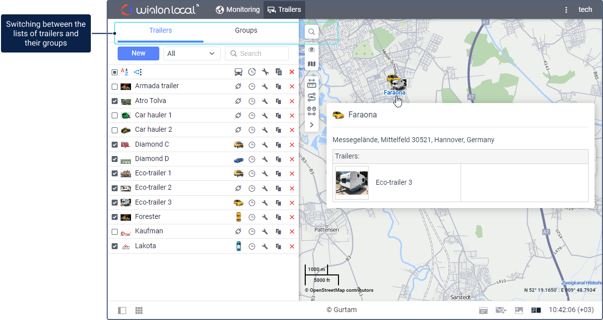Image resolution: width=603 pixels, height=320 pixels.
Task: Copy the Car hauler 1 trailer
Action: point(278,115)
